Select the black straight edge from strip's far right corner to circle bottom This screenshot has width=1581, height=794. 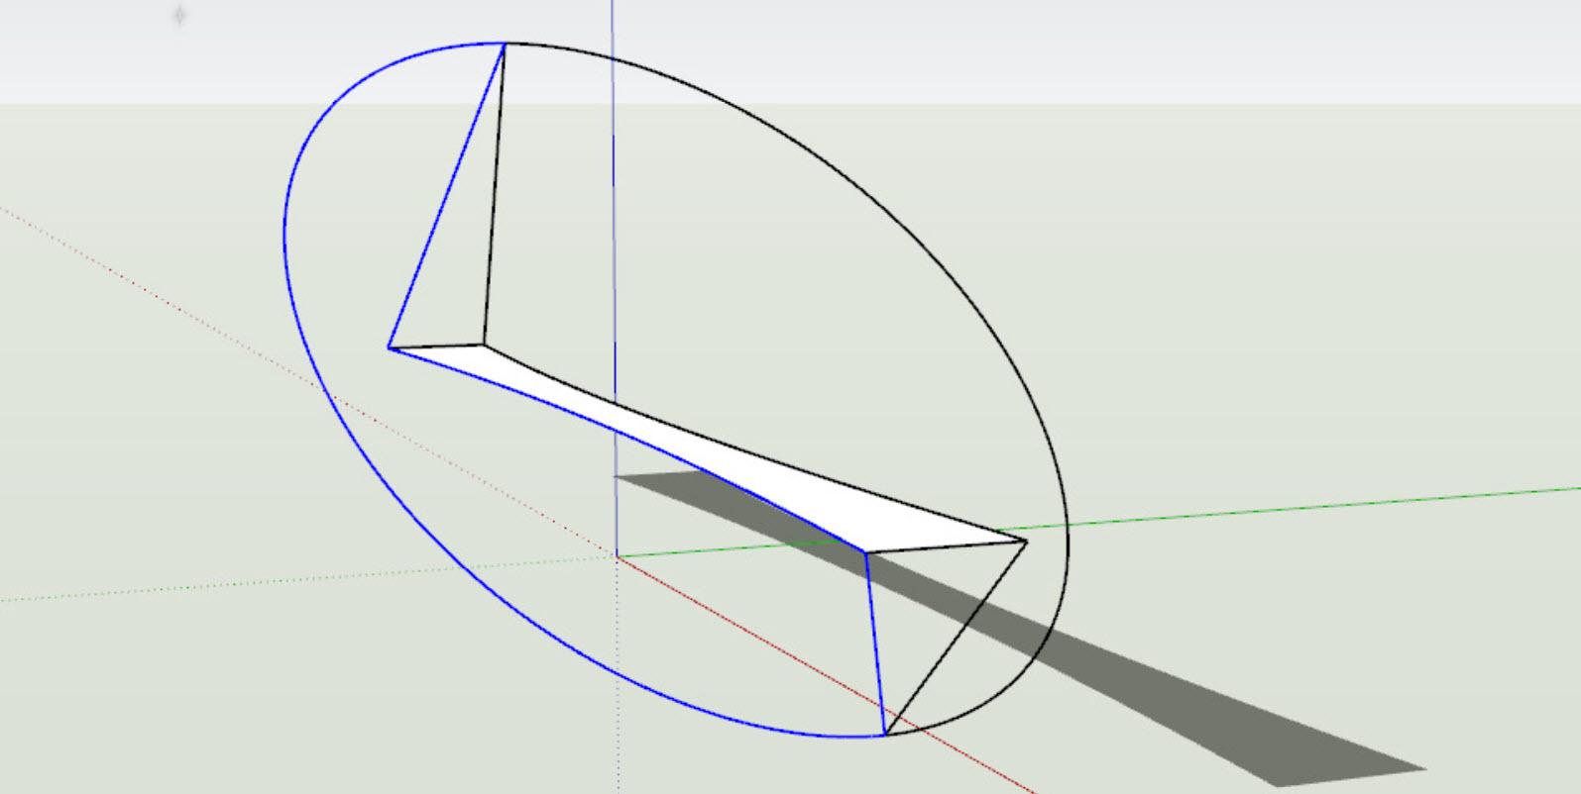pyautogui.click(x=956, y=638)
